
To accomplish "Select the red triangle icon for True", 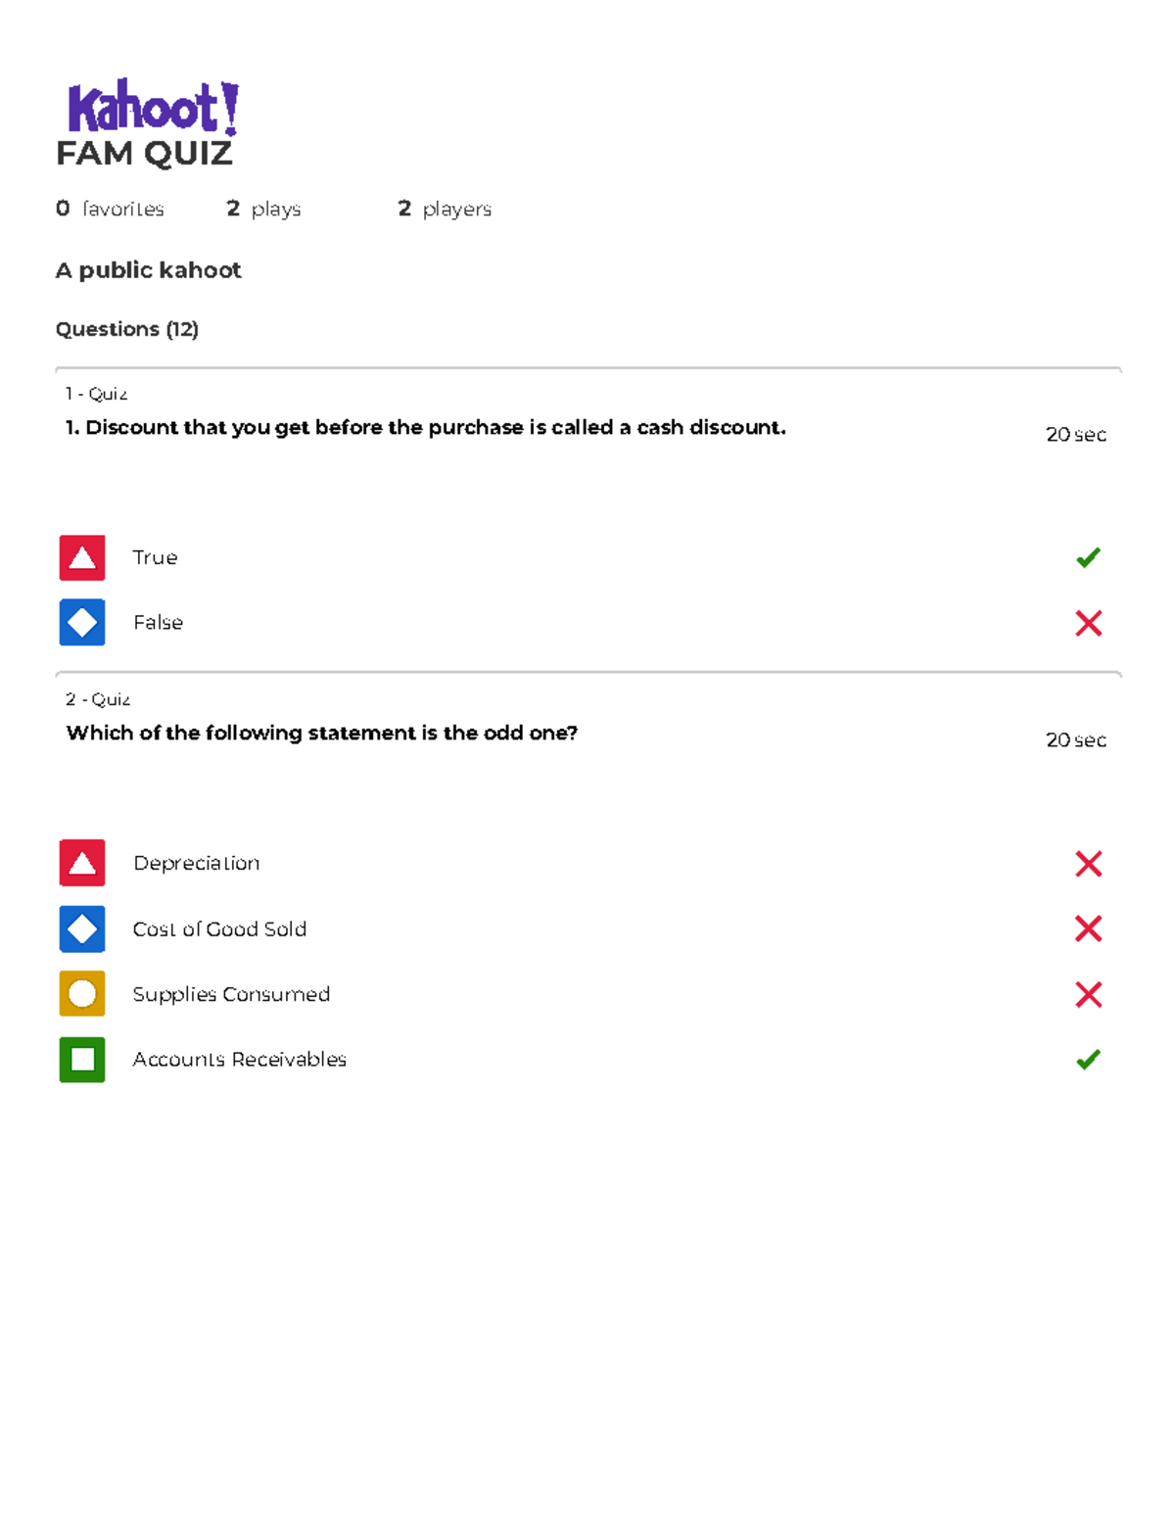I will click(x=82, y=557).
